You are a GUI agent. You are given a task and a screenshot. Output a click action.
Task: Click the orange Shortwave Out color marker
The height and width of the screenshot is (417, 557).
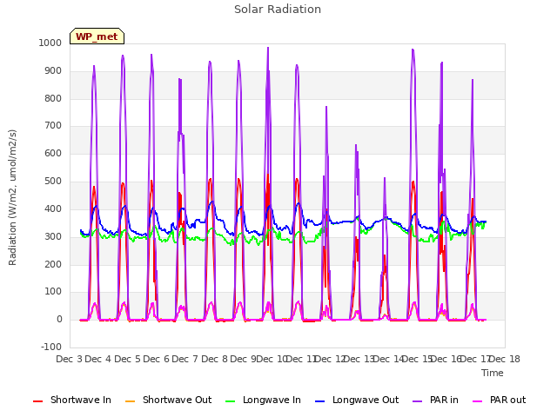[x=131, y=401]
